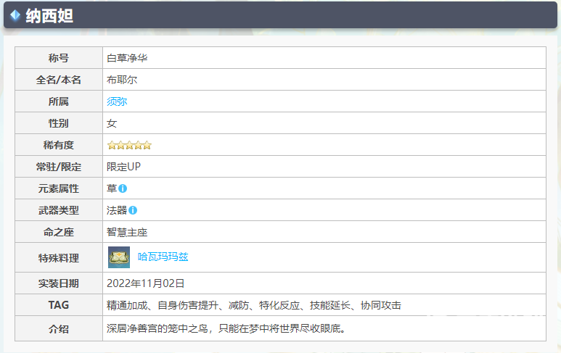
Task: Click the 纳西妲 header title
Action: pyautogui.click(x=49, y=16)
